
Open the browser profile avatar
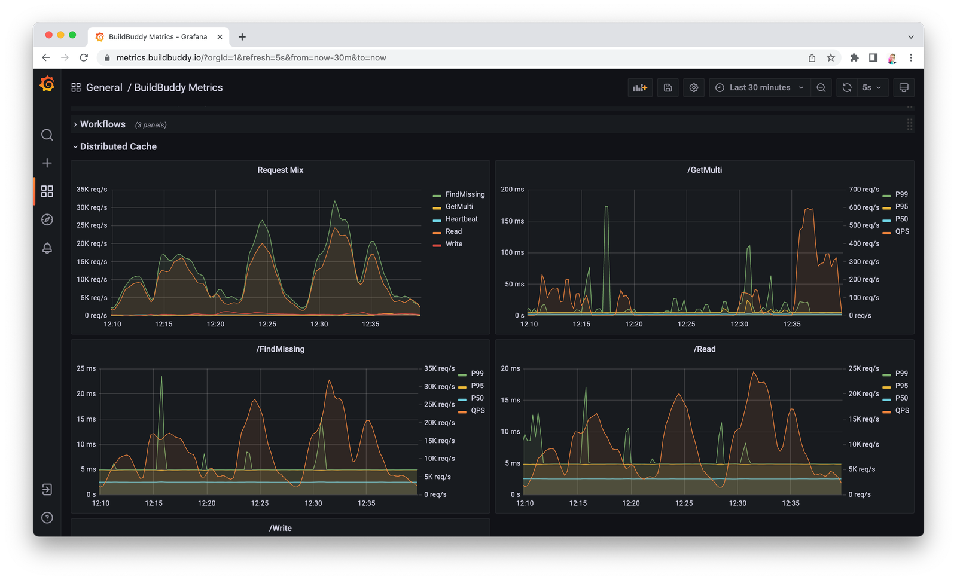[892, 57]
